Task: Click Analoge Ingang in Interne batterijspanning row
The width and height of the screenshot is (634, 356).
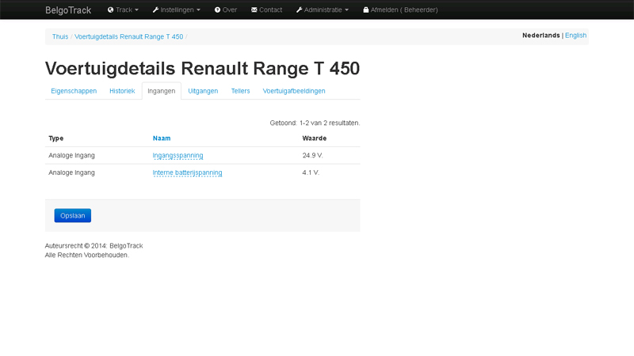Action: pyautogui.click(x=71, y=172)
